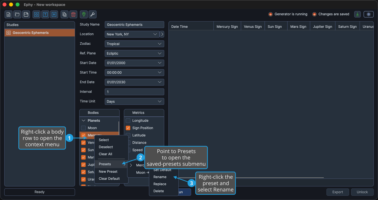The image size is (378, 200).
Task: Open the Ref. Plane Ecliptic dropdown
Action: click(134, 53)
